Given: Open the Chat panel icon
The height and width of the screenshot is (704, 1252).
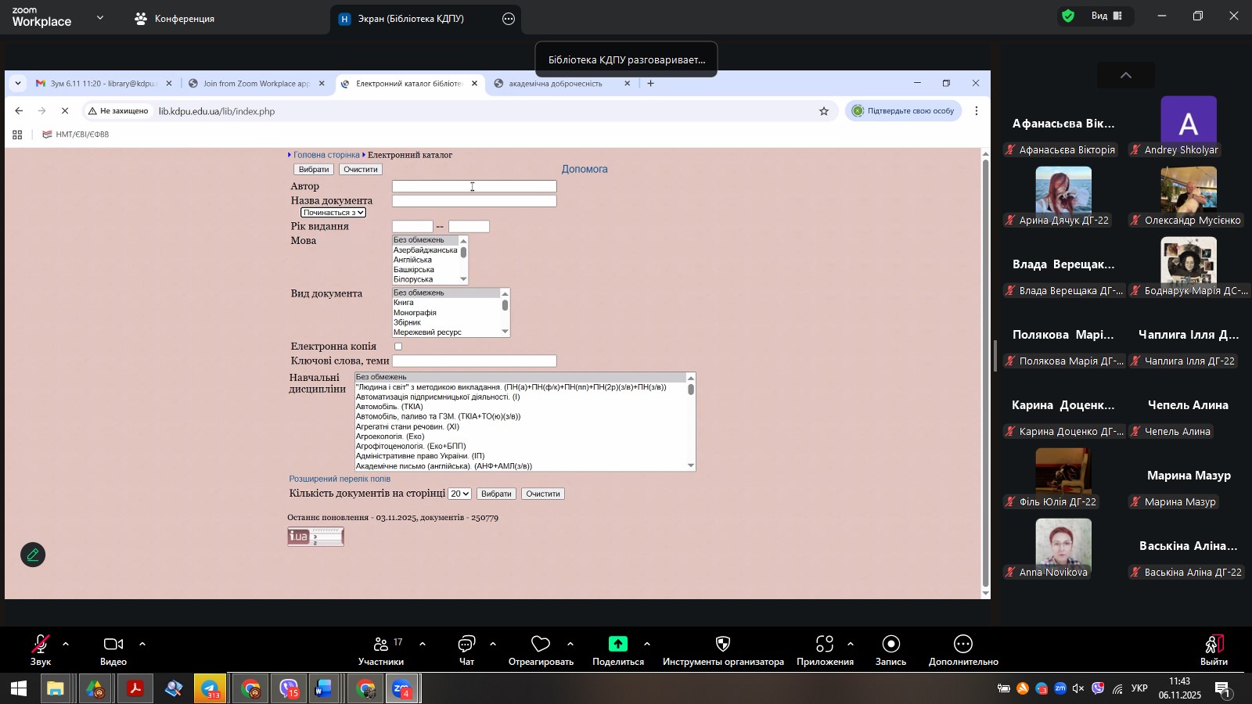Looking at the screenshot, I should [466, 645].
